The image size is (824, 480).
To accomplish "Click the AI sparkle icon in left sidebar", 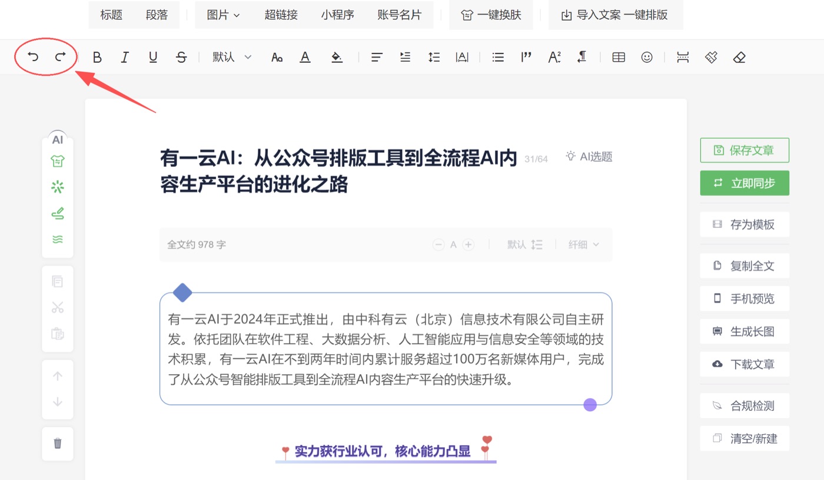I will [x=58, y=187].
